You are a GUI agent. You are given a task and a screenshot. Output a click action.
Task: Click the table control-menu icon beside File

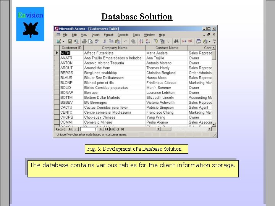click(58, 35)
